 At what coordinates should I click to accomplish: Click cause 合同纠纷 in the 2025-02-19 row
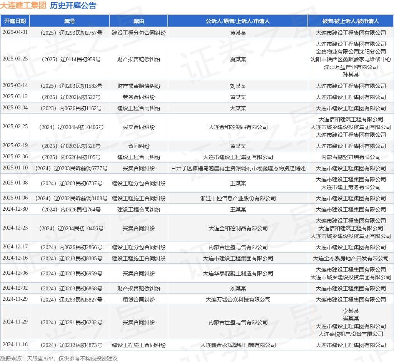point(139,146)
